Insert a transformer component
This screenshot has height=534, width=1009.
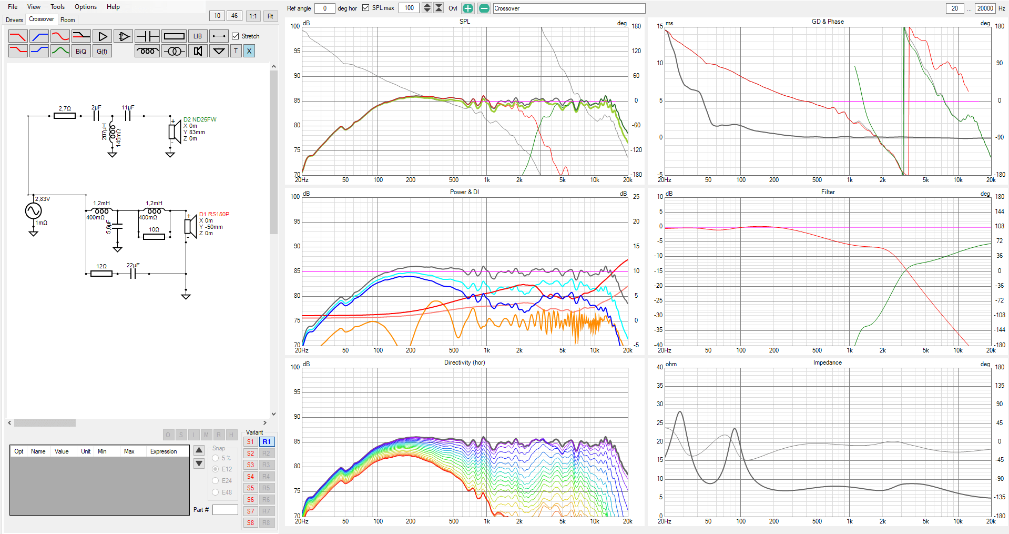pos(174,51)
